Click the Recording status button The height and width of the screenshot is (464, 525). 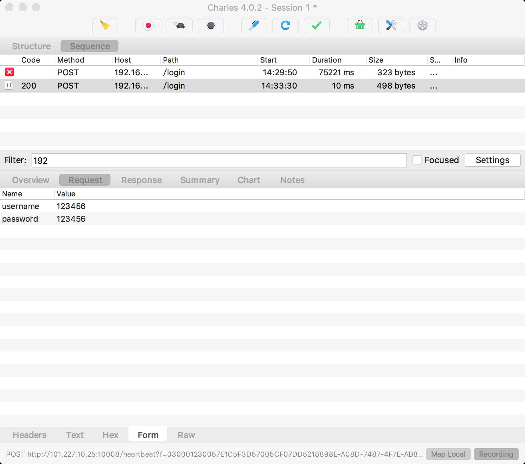(x=496, y=454)
